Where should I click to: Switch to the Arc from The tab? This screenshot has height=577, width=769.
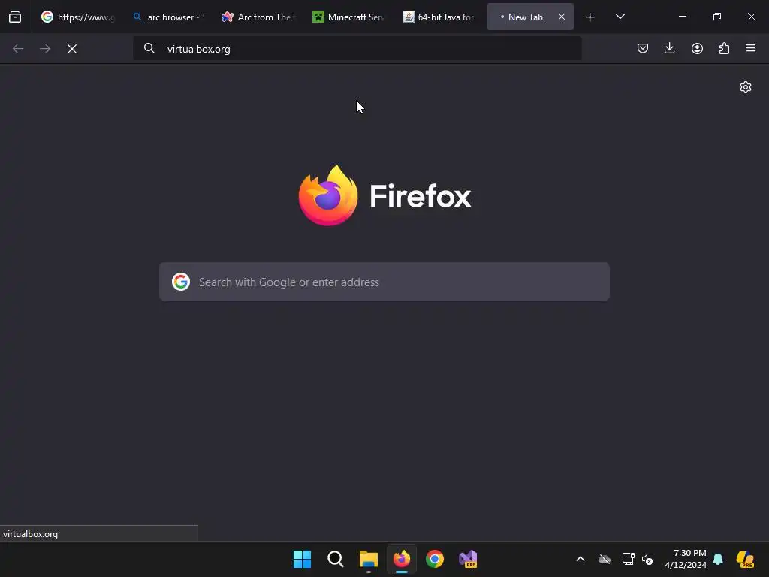coord(258,17)
